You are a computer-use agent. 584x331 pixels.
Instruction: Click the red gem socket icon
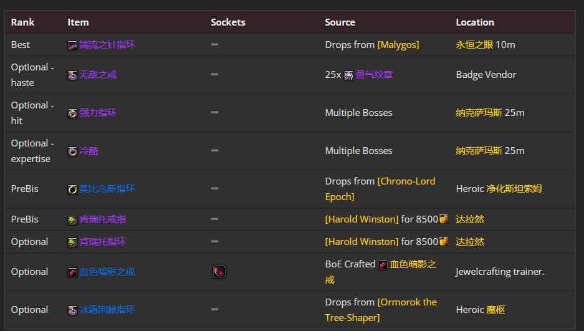218,272
